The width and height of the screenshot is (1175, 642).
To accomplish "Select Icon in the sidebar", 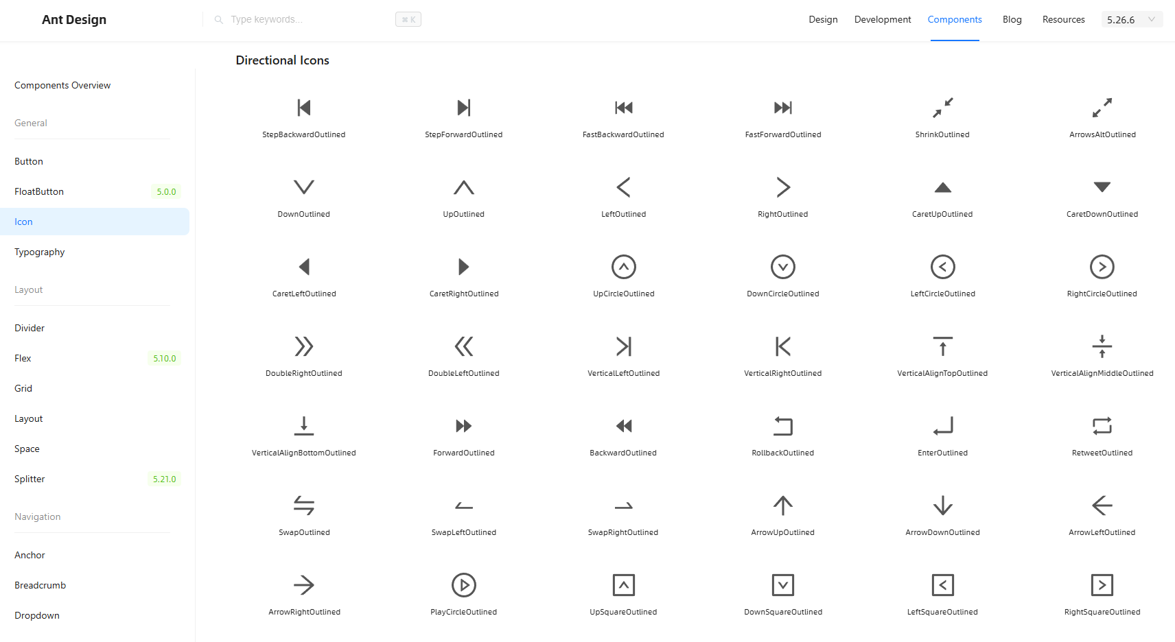I will (23, 222).
